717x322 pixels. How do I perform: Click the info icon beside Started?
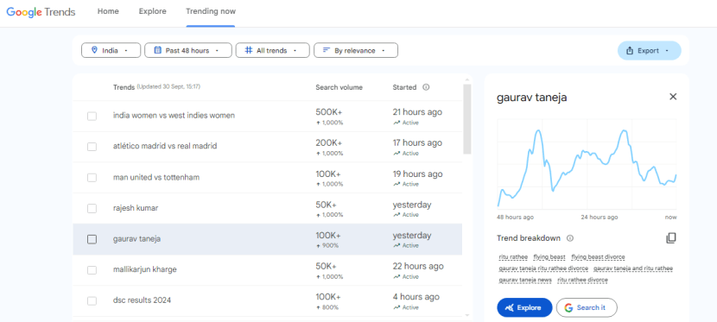pyautogui.click(x=426, y=87)
